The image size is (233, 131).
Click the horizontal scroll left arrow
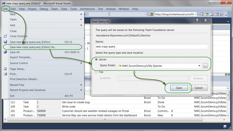5,120
